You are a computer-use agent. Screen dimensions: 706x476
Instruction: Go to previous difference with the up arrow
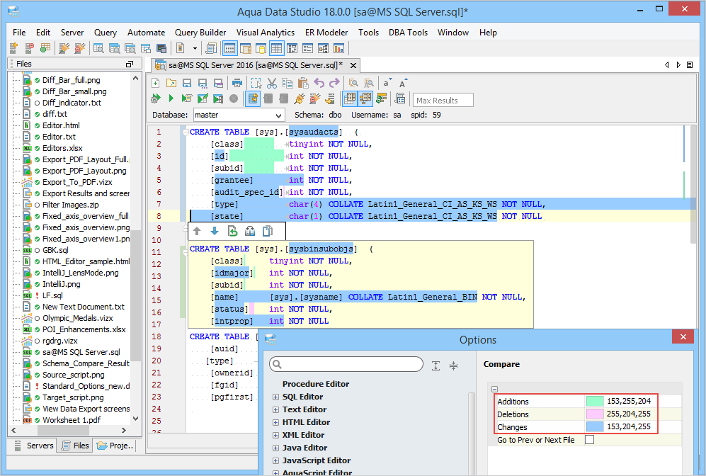click(x=198, y=231)
